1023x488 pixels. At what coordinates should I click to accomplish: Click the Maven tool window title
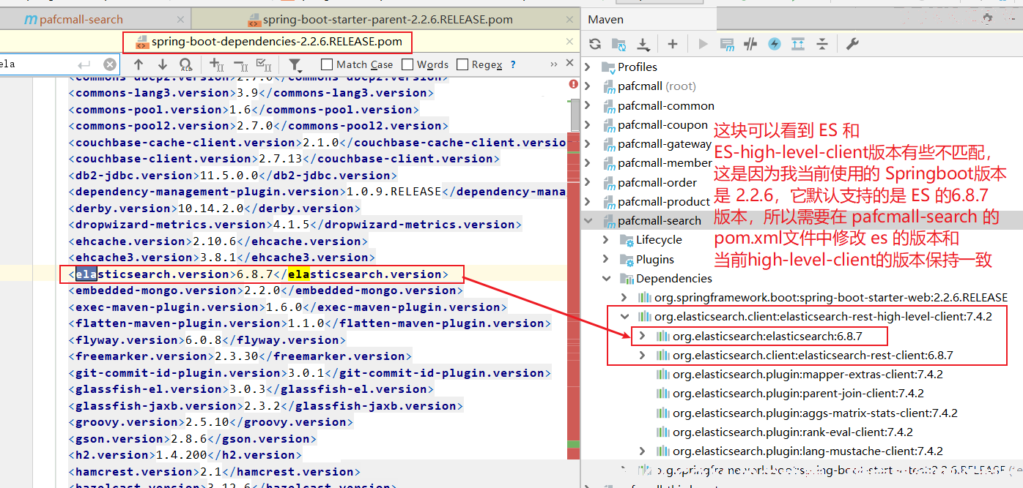tap(605, 19)
